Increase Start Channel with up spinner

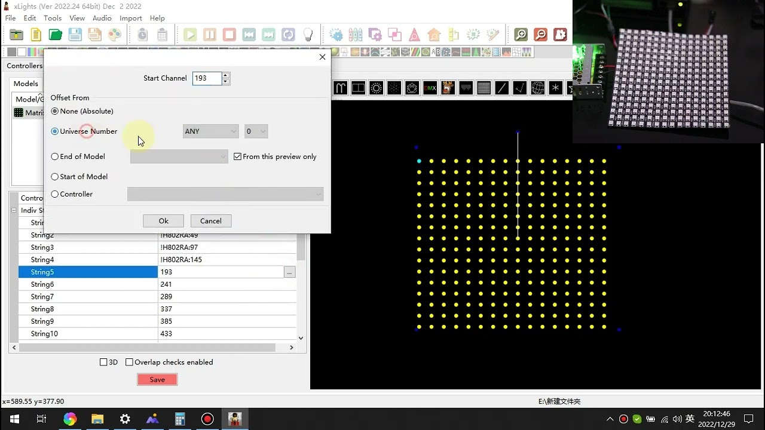coord(225,75)
